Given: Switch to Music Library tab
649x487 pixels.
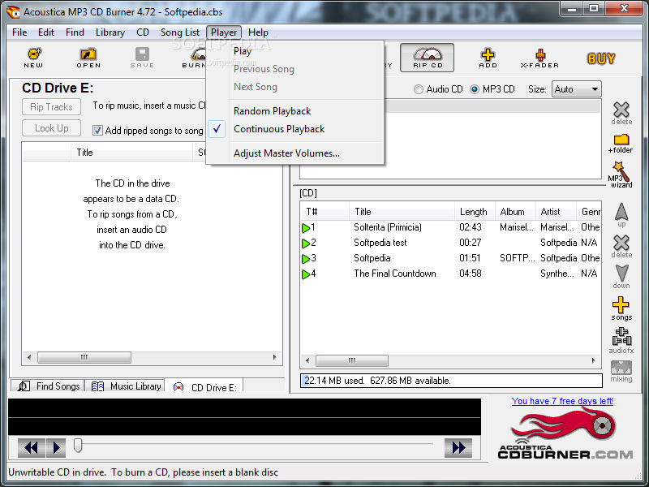Looking at the screenshot, I should pos(125,386).
